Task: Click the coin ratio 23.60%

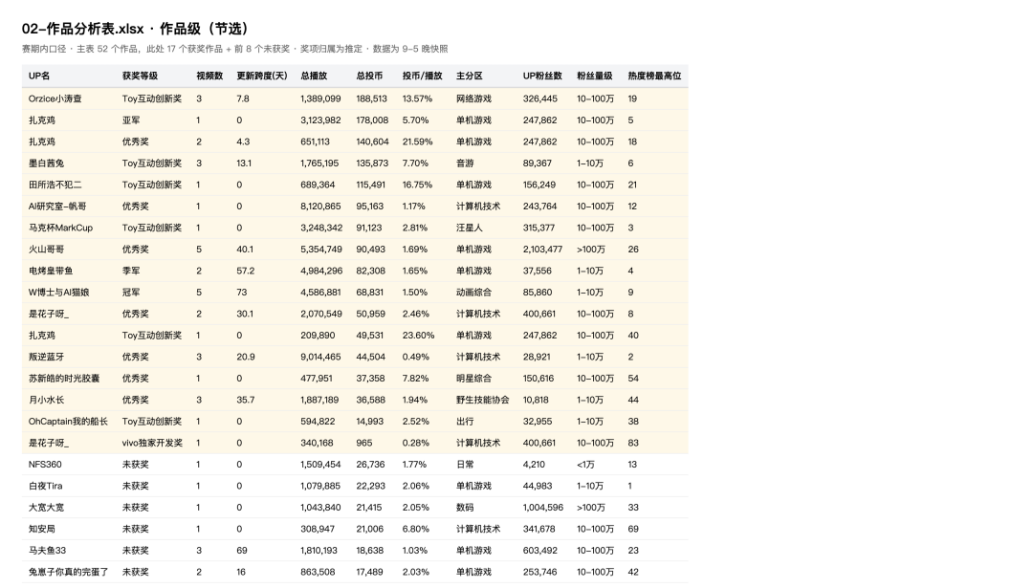Action: pyautogui.click(x=418, y=336)
